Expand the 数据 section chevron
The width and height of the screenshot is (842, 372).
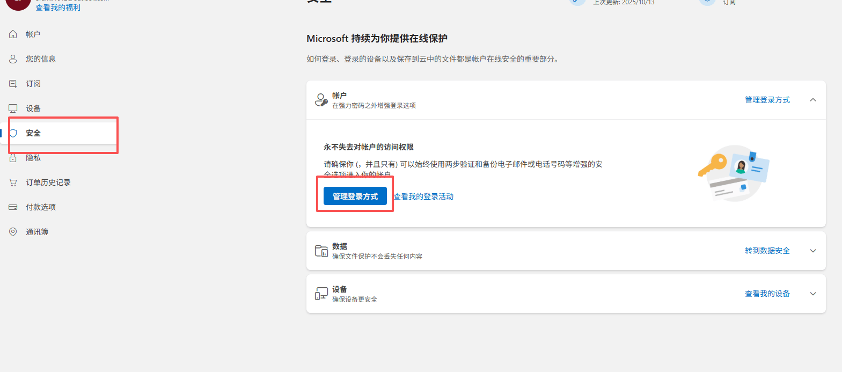tap(812, 251)
